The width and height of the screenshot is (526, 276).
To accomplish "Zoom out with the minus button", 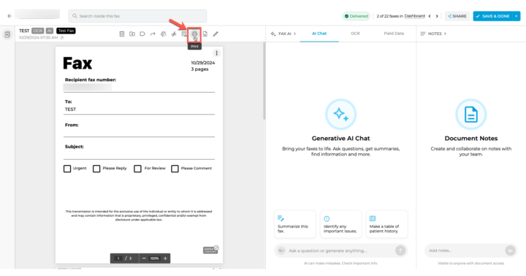I will [x=144, y=258].
